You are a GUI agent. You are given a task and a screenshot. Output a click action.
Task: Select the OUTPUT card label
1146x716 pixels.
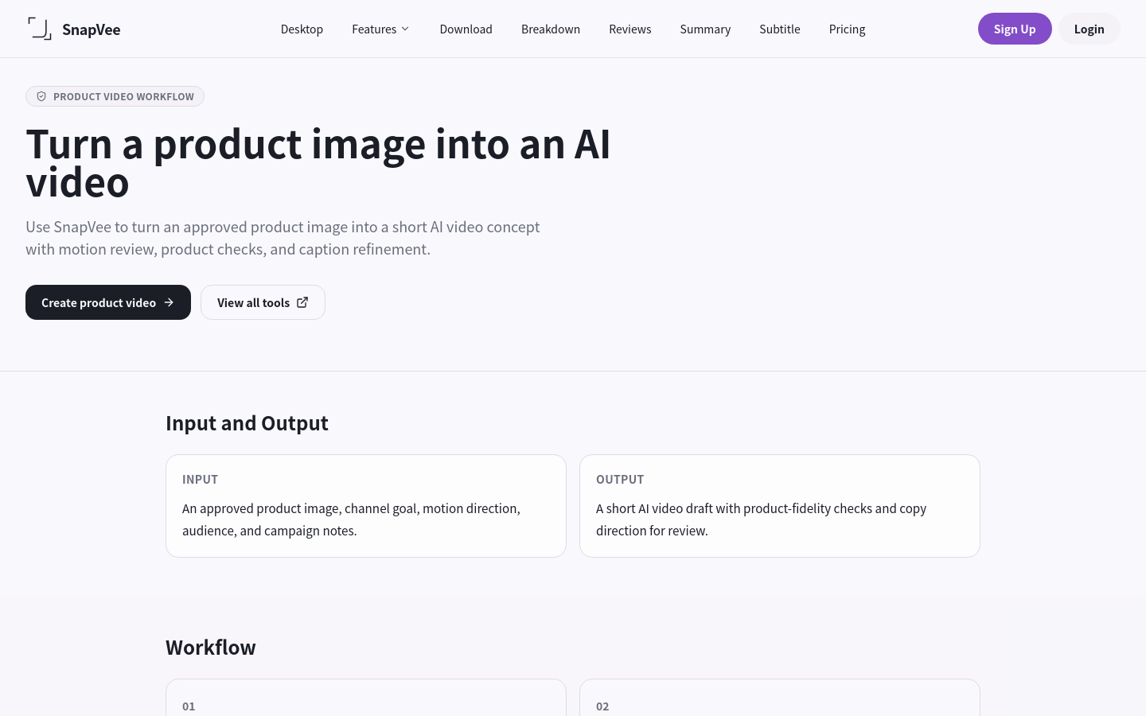(x=620, y=479)
